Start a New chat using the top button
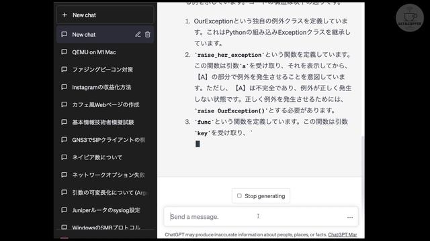Viewport: 430px width, 241px height. [105, 15]
